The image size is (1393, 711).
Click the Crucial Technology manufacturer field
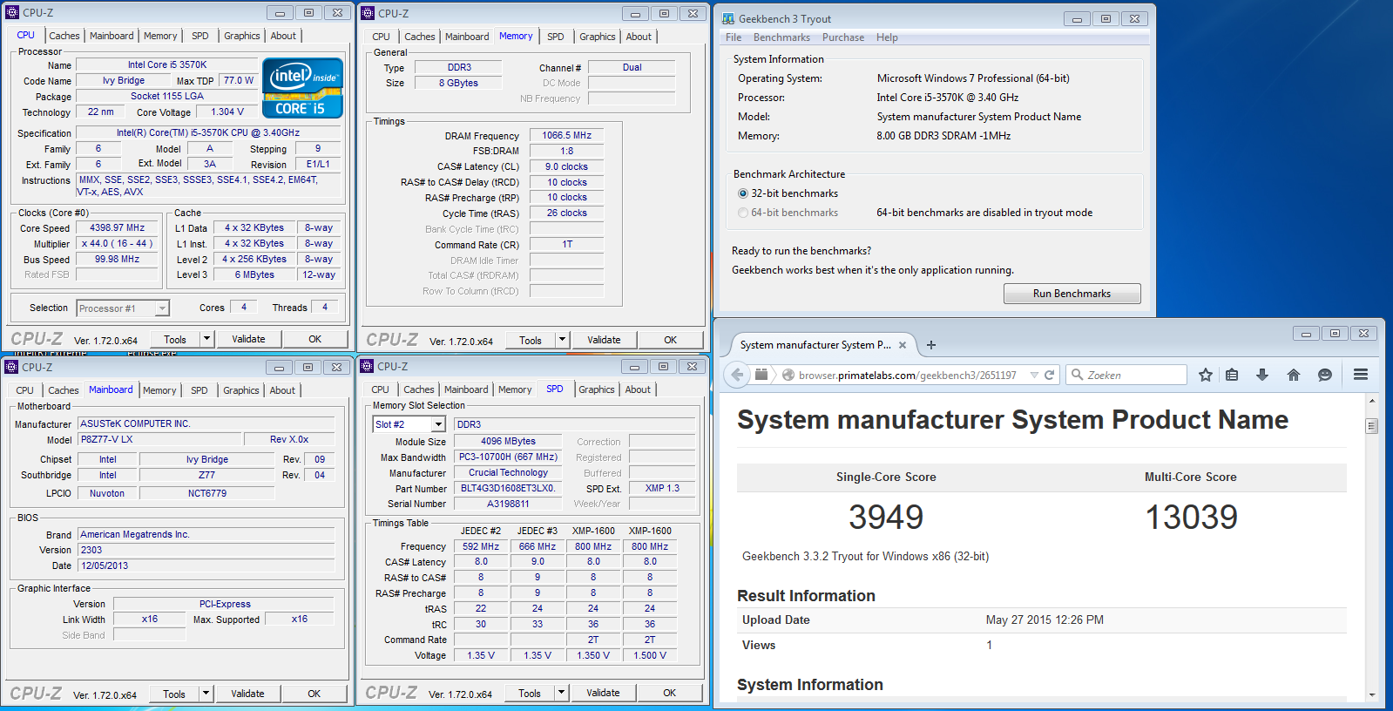coord(508,472)
